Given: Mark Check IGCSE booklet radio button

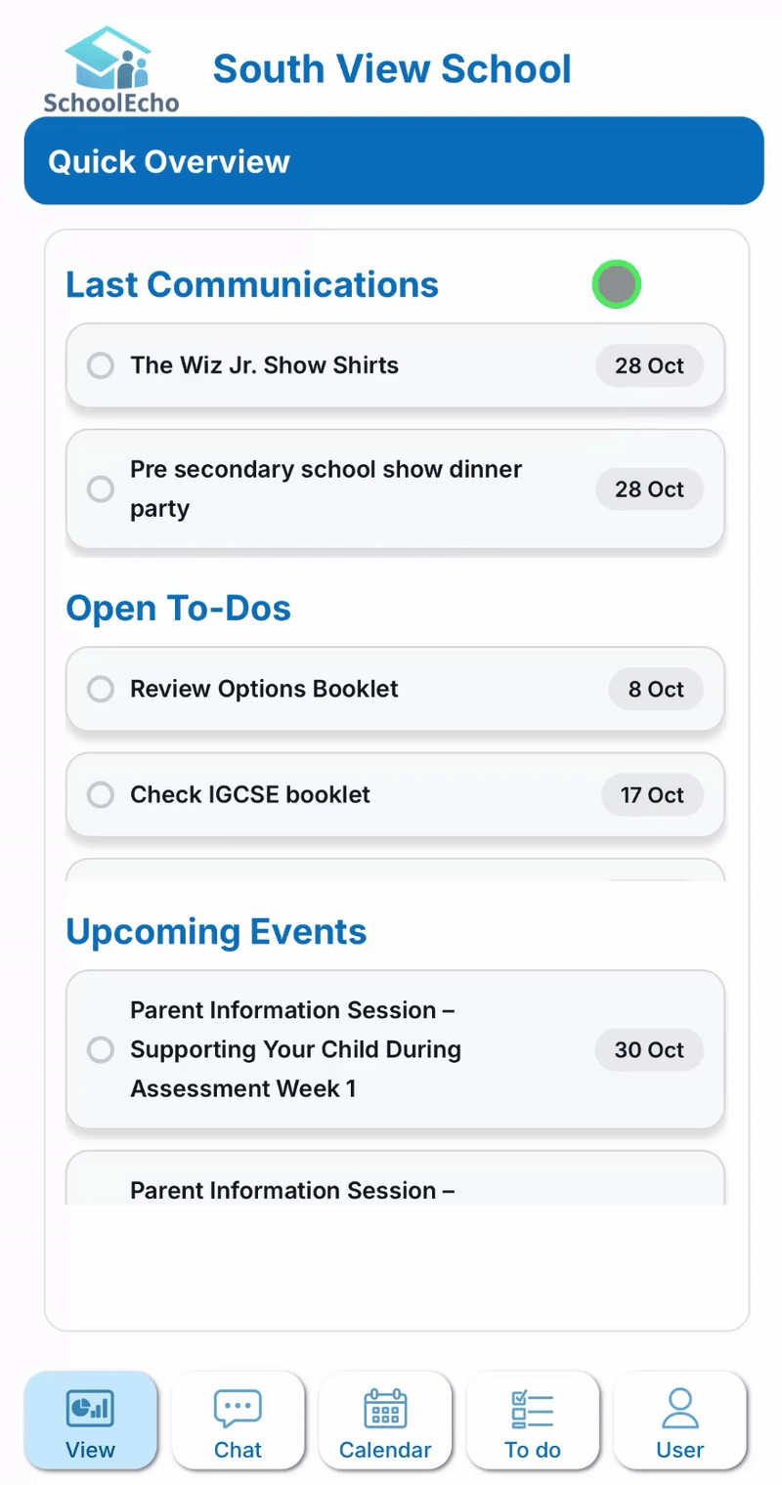Looking at the screenshot, I should 101,794.
